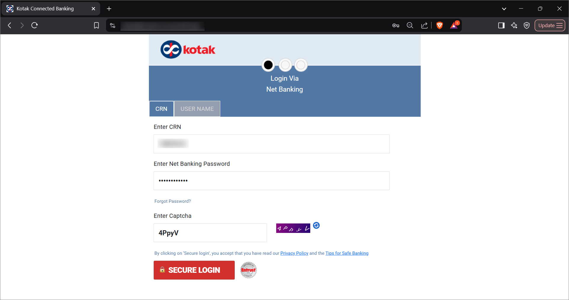The width and height of the screenshot is (569, 300).
Task: Open the Leo AI sparkle icon
Action: tap(514, 25)
